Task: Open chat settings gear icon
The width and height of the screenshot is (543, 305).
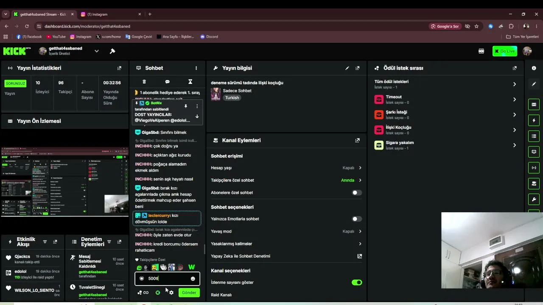Action: [x=171, y=292]
